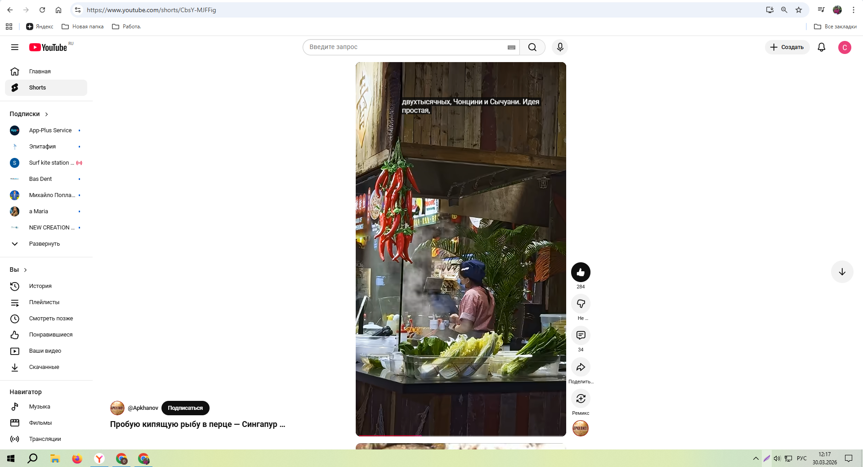Open Surf kite station live channel

(46, 163)
